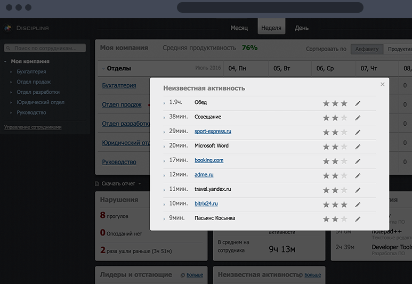Expand the Microsoft Word row arrow
The height and width of the screenshot is (284, 412).
click(164, 147)
